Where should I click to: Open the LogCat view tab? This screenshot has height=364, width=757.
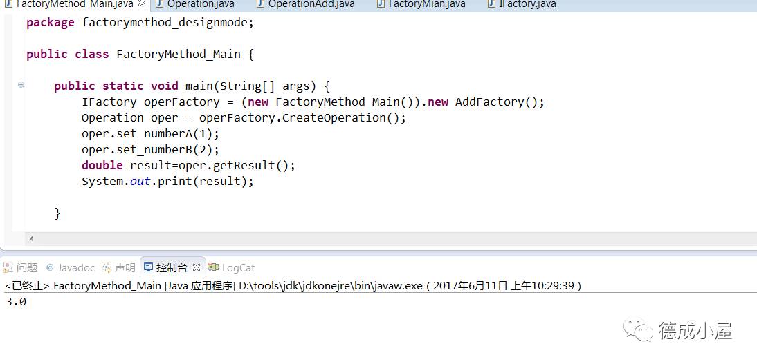pyautogui.click(x=232, y=267)
